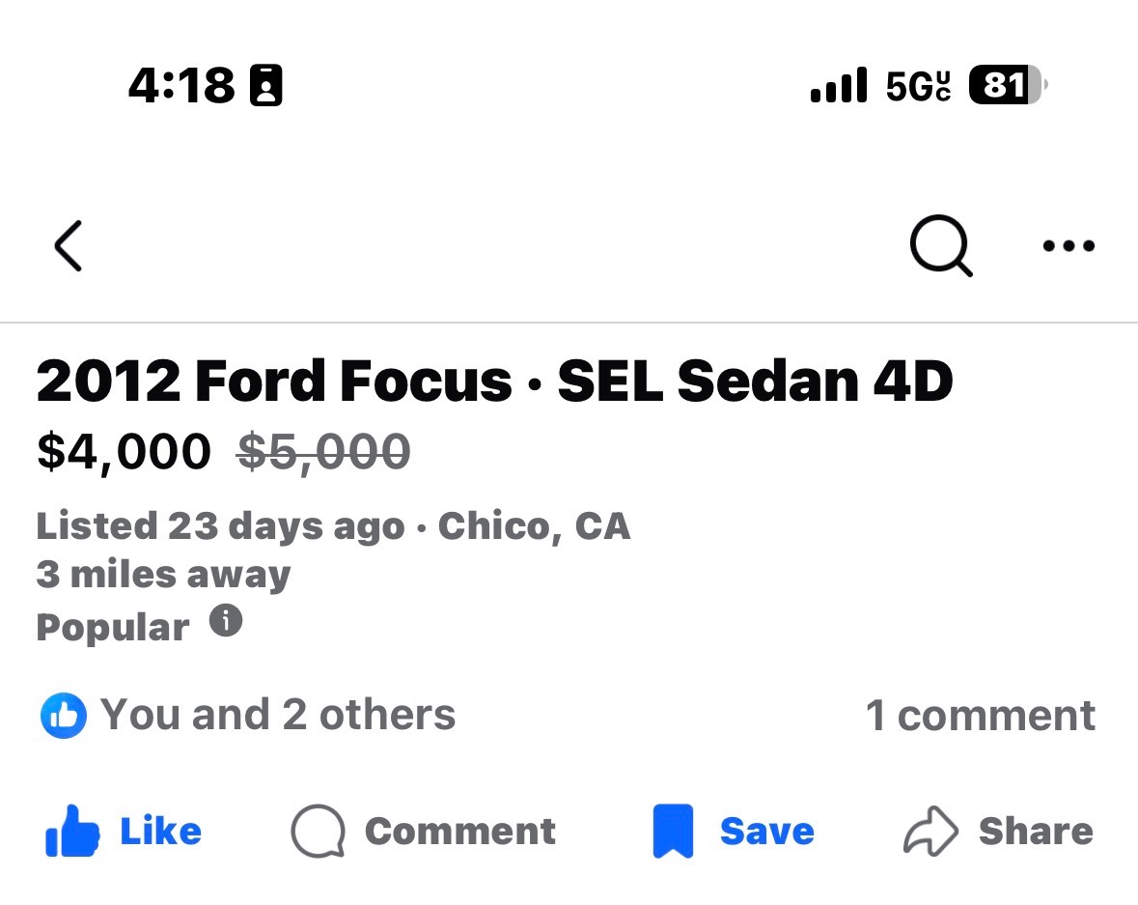View the 1 comment link
The image size is (1138, 905).
coord(980,716)
